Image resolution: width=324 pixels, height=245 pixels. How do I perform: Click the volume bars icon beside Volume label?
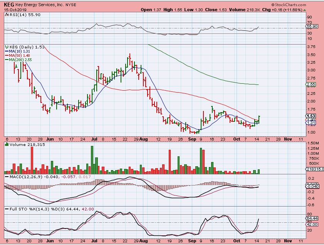coord(7,144)
